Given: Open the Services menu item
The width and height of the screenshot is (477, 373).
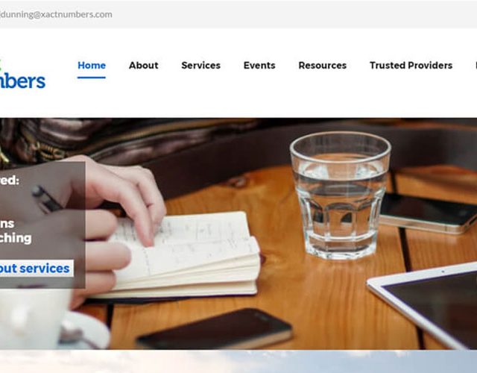Looking at the screenshot, I should click(200, 66).
